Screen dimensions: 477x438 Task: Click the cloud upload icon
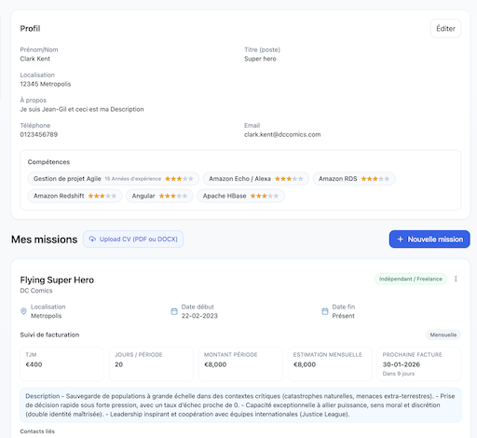[92, 239]
